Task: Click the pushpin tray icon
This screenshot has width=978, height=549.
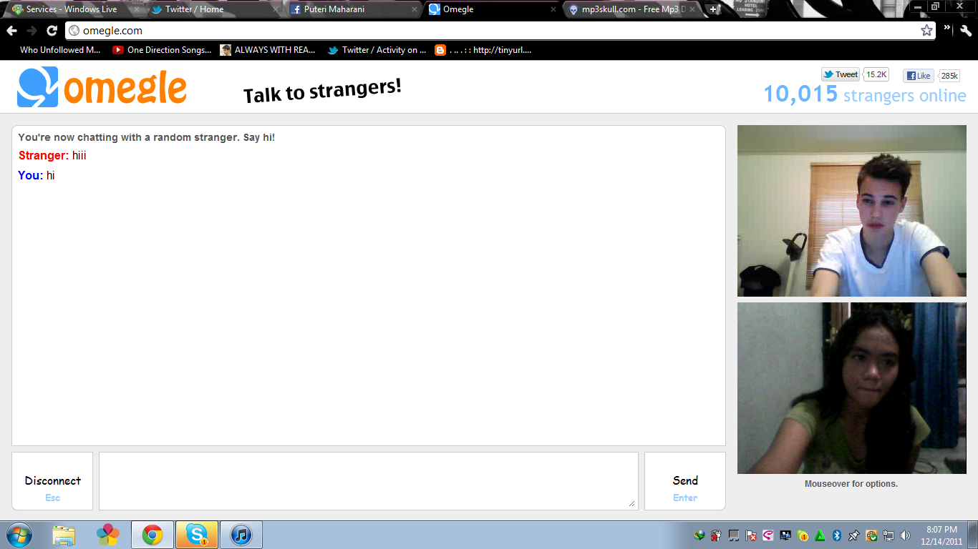Action: pos(854,535)
